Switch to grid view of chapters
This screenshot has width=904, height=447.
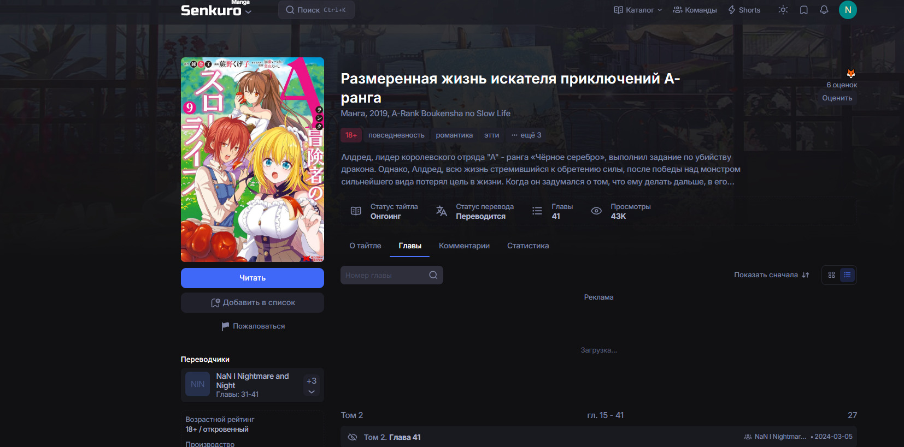831,275
